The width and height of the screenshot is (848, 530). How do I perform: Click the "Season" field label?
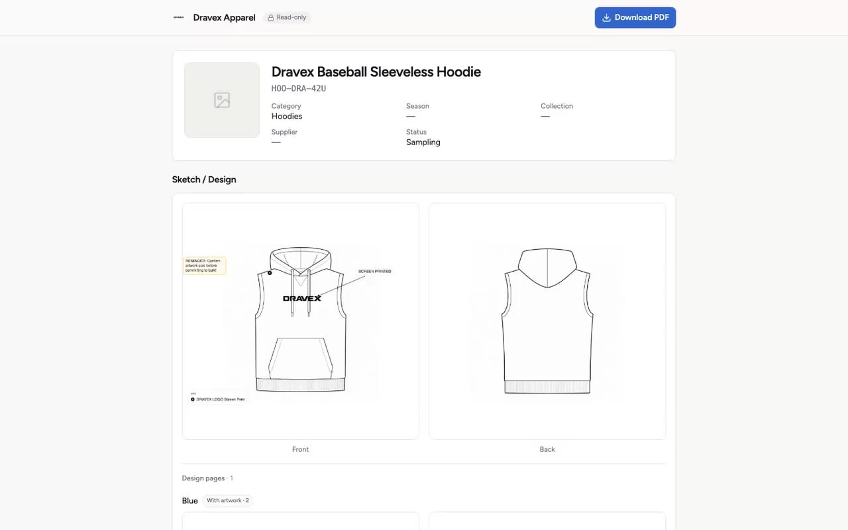(x=417, y=106)
